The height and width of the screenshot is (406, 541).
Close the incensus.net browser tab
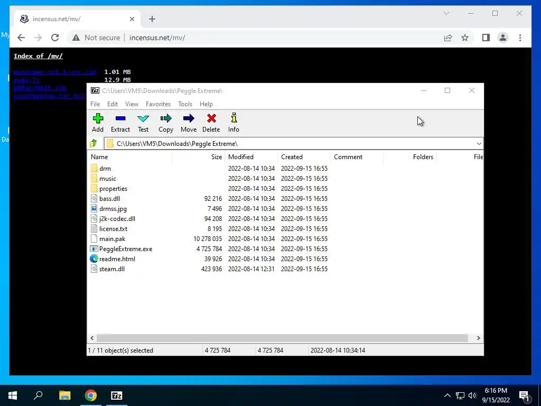point(132,19)
